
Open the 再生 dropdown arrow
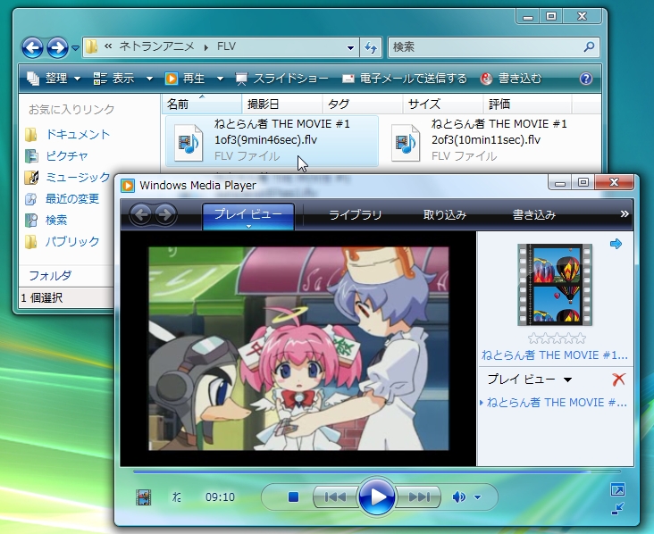pyautogui.click(x=220, y=79)
